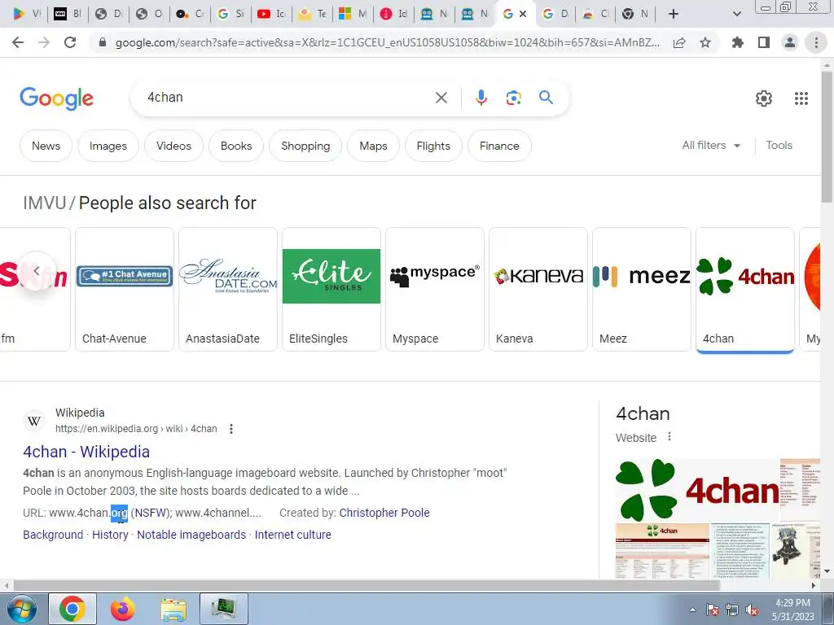
Task: Open the Action Center flag icon
Action: tap(713, 610)
